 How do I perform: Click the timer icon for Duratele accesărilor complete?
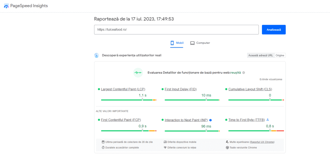point(103,148)
